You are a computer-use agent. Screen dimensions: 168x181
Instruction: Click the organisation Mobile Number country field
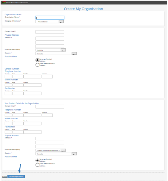coord(8,85)
